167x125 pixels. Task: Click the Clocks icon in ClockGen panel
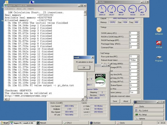(x=136, y=106)
